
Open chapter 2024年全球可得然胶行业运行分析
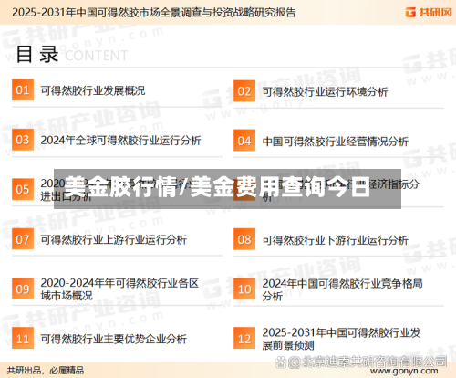120,141
